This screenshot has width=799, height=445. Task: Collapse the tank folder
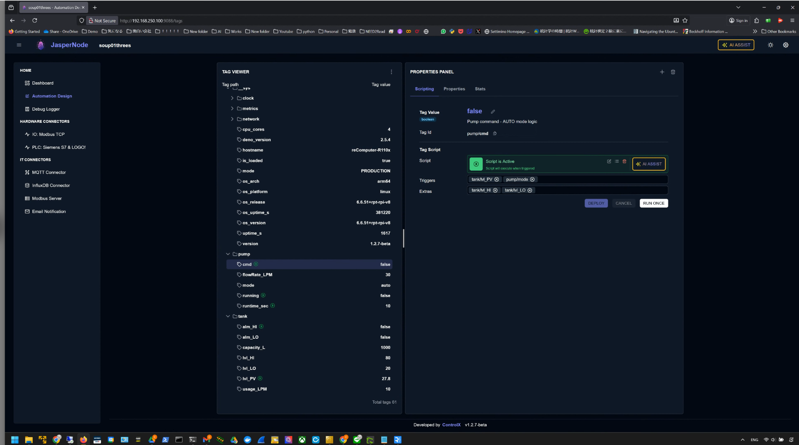(228, 316)
